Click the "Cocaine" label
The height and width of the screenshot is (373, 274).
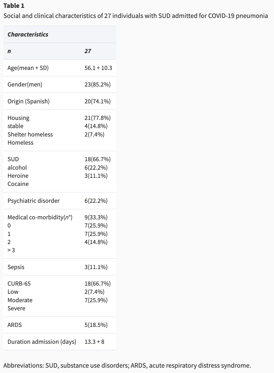(18, 184)
